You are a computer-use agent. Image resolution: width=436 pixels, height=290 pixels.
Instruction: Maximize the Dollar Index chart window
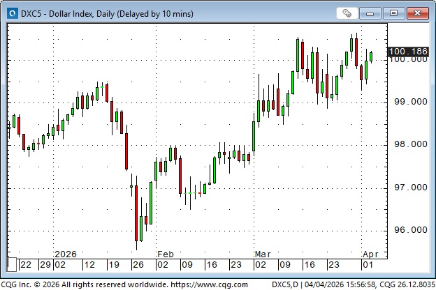tap(395, 13)
